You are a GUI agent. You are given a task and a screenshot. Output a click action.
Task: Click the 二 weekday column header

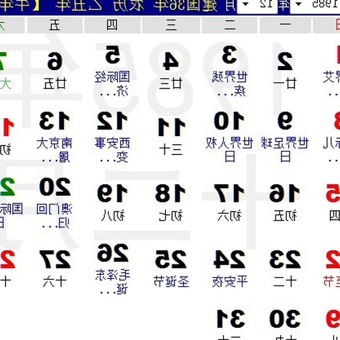(229, 25)
